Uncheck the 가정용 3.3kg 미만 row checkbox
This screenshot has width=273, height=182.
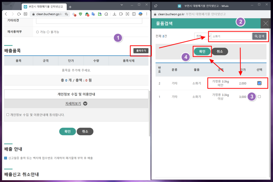pos(259,83)
